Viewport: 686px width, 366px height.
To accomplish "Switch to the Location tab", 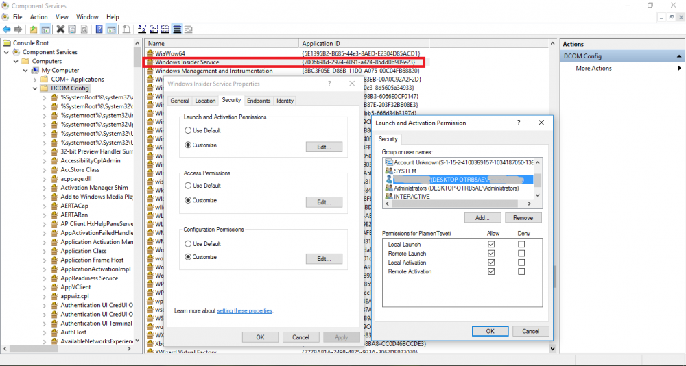I will click(x=205, y=101).
